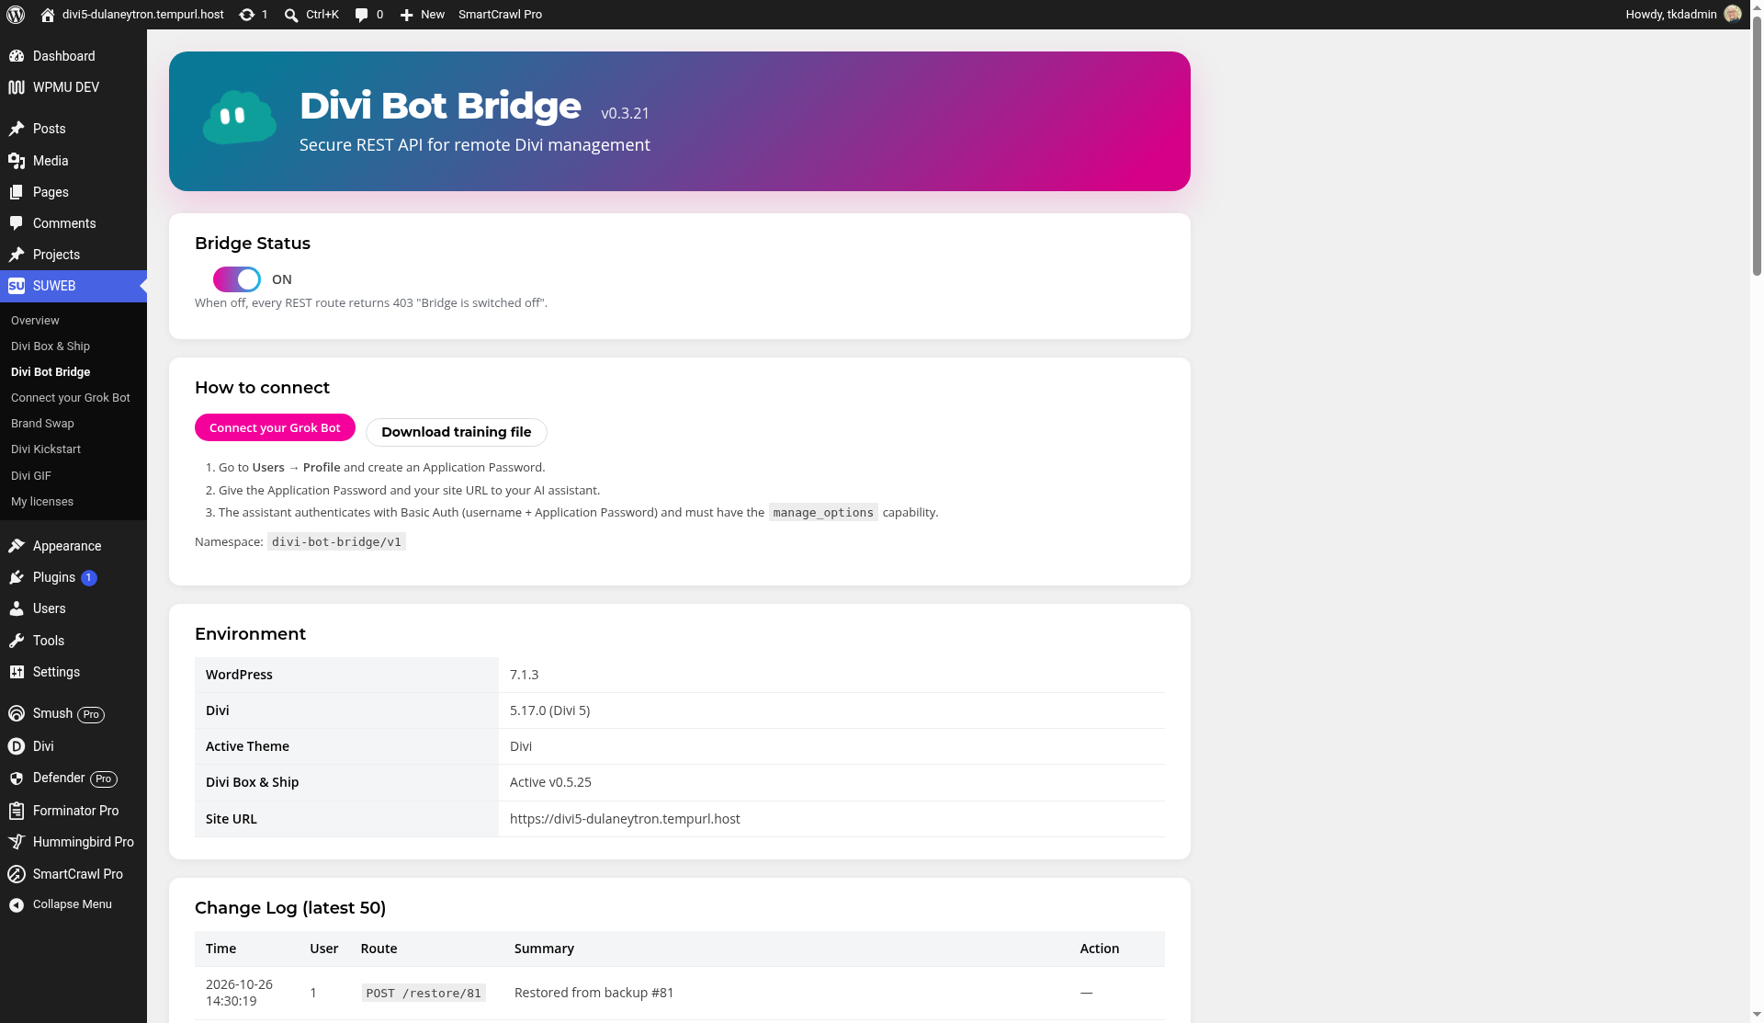Open My licenses submenu item
Image resolution: width=1764 pixels, height=1023 pixels.
tap(42, 502)
